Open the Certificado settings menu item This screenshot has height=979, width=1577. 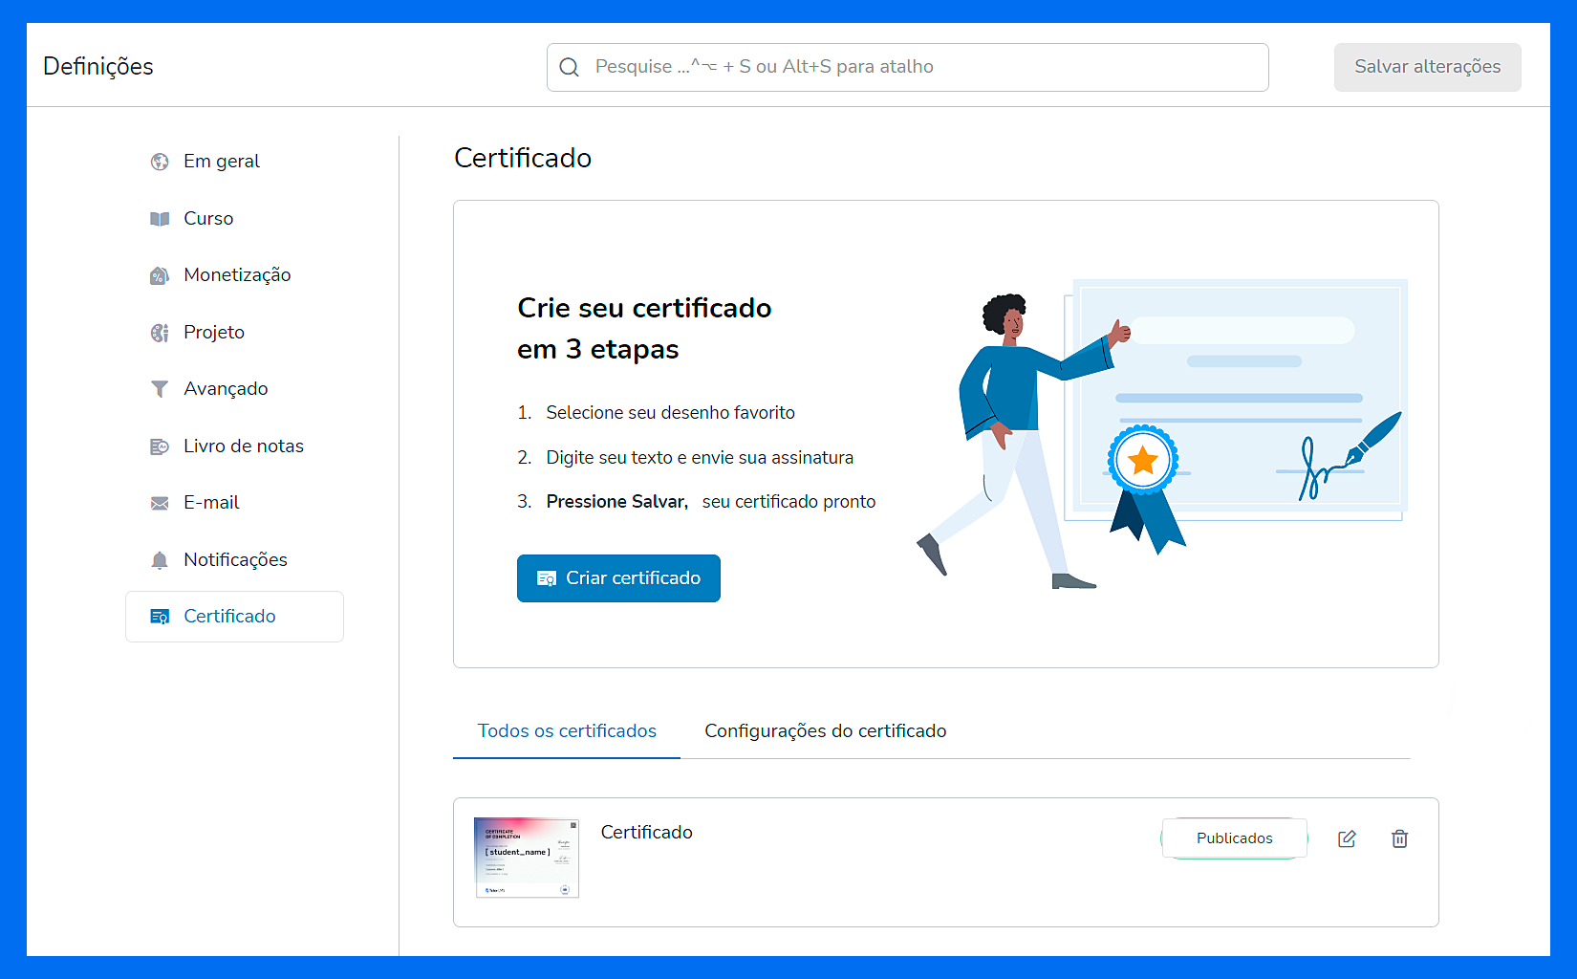(x=229, y=617)
